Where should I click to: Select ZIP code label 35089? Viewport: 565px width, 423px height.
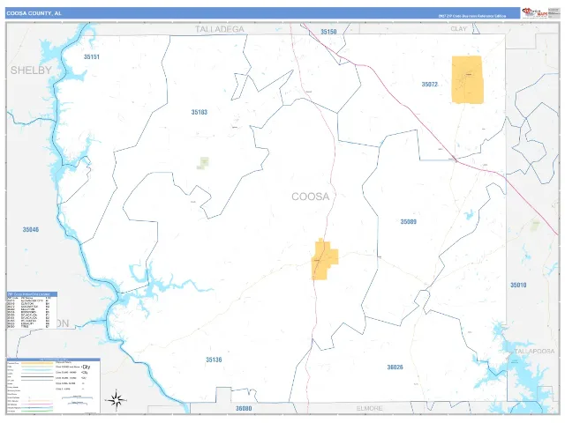click(x=408, y=222)
